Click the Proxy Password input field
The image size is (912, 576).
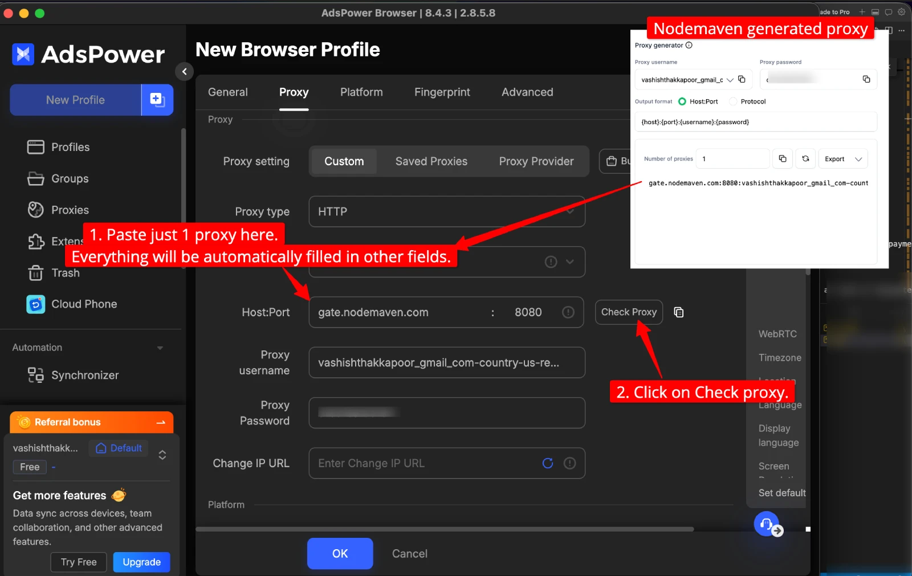click(x=447, y=412)
